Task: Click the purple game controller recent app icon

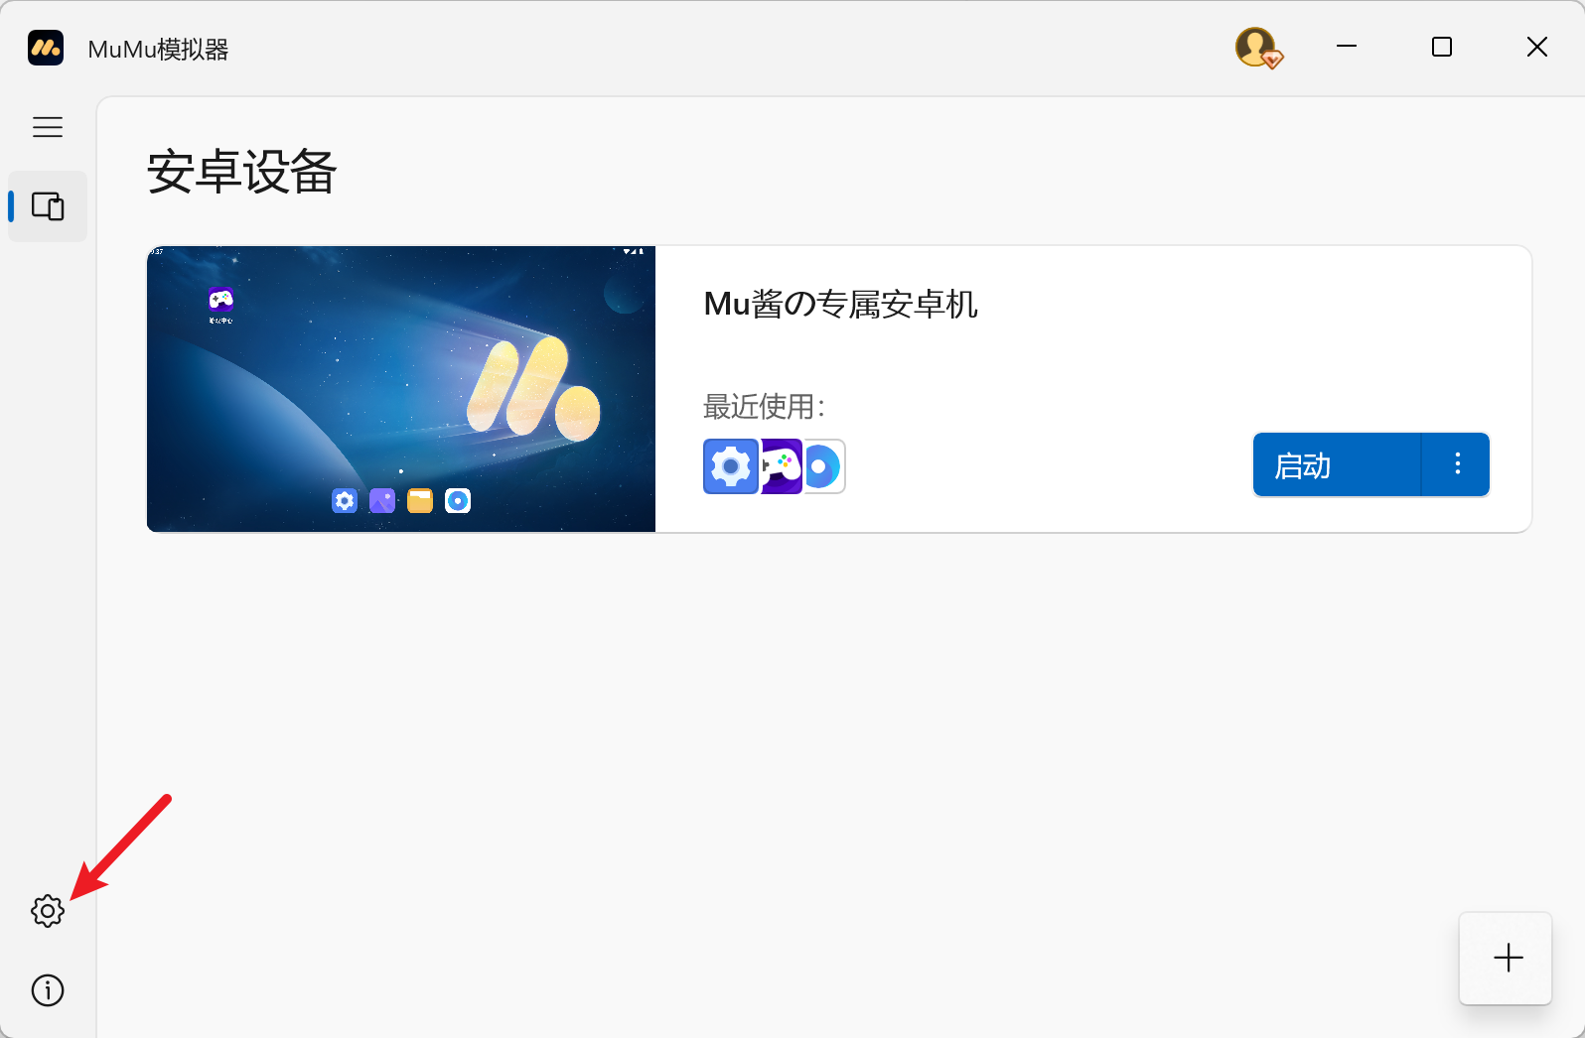Action: 782,466
